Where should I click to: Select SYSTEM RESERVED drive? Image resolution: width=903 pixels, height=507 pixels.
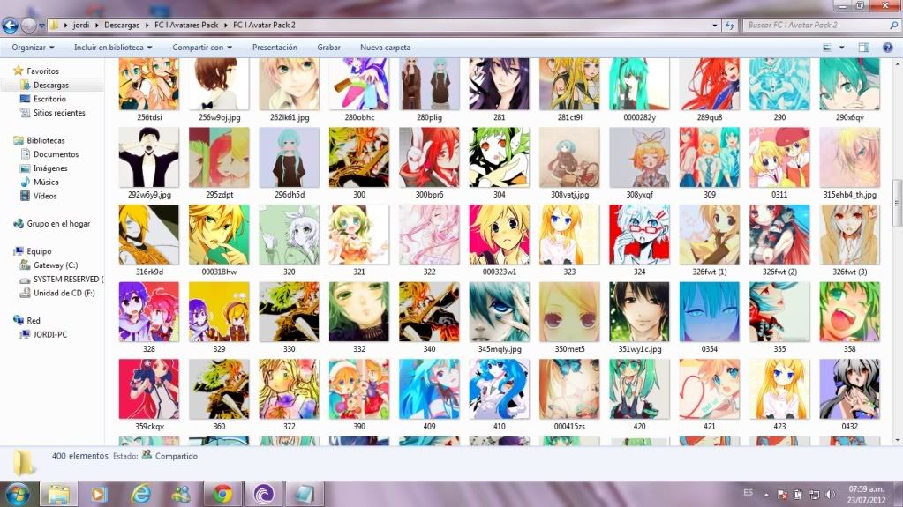66,280
